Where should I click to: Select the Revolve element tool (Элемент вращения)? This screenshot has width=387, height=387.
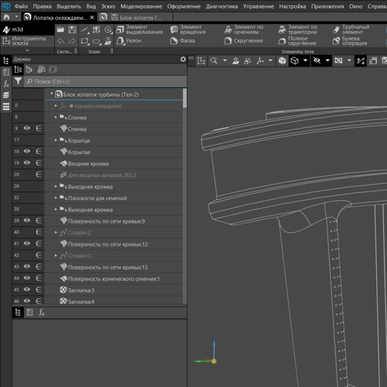pos(188,29)
